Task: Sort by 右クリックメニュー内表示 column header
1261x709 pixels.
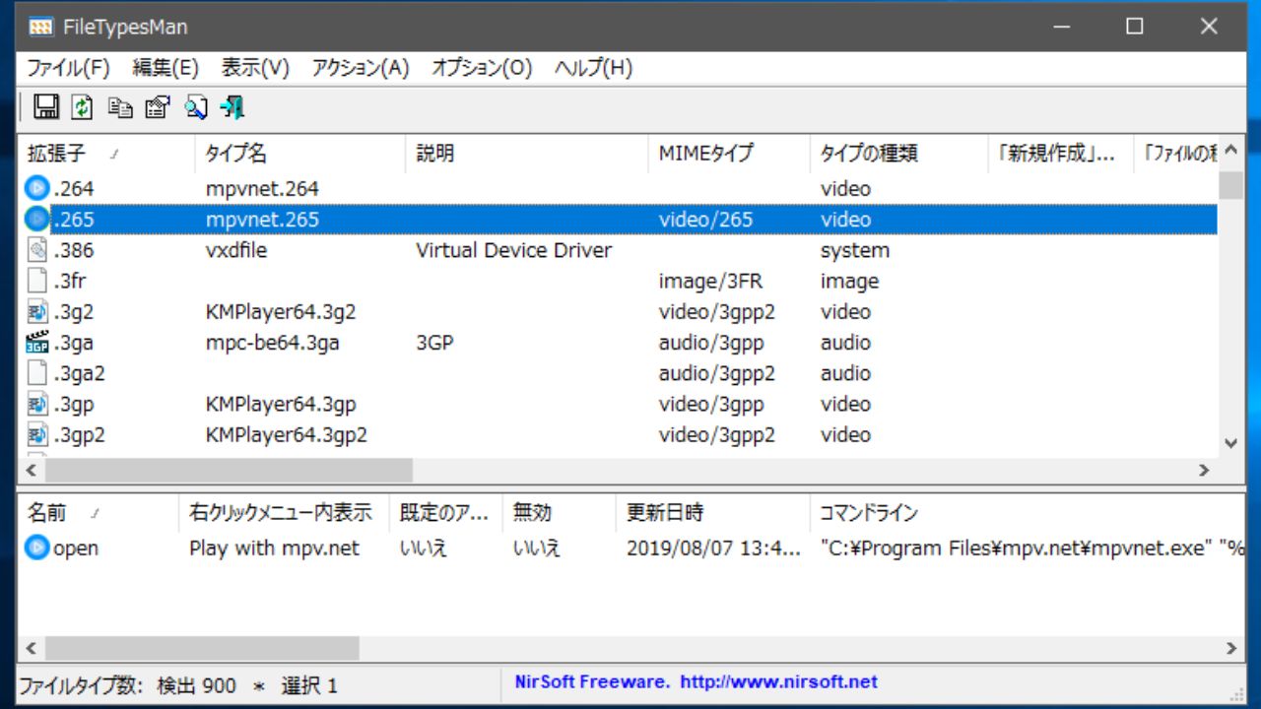Action: coord(284,512)
